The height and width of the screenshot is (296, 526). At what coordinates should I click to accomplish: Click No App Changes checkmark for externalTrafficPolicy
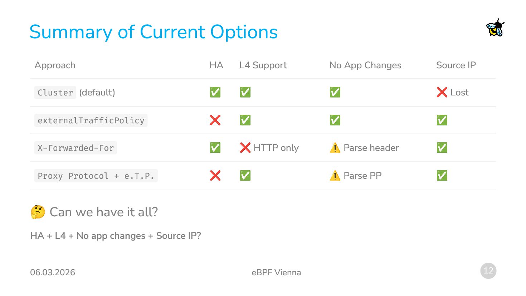pos(335,120)
